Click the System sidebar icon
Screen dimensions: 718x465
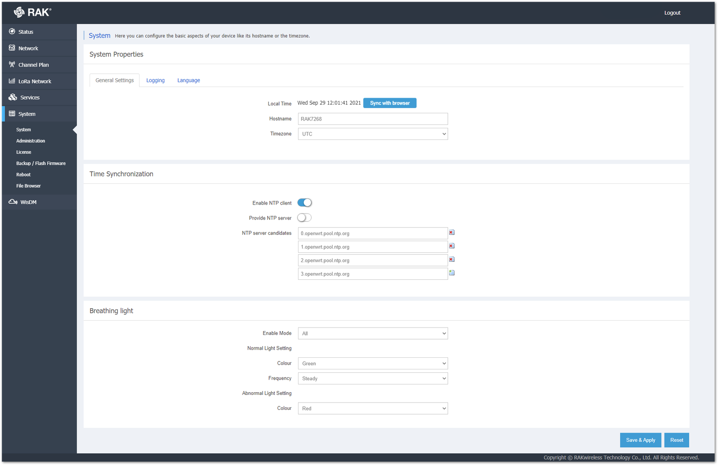coord(12,114)
